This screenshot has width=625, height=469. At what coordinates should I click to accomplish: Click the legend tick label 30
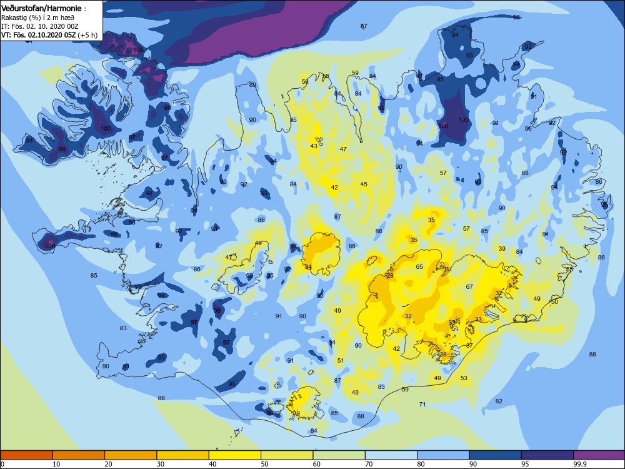pos(161,464)
